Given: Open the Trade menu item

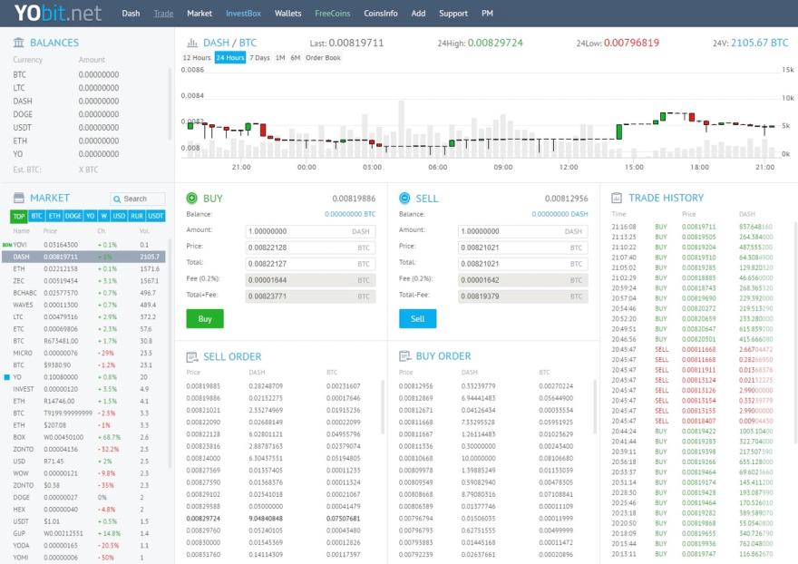Looking at the screenshot, I should coord(163,14).
